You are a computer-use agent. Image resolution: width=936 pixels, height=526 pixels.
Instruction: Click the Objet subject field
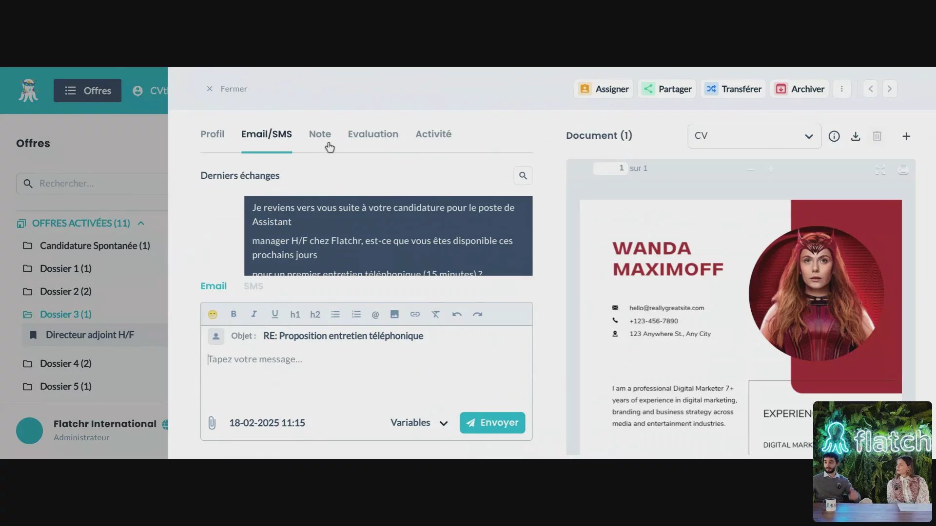point(343,336)
